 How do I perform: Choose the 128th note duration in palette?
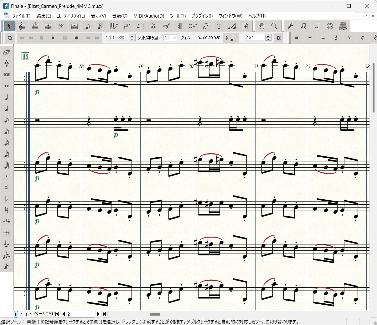[7, 165]
